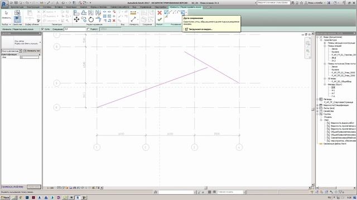The height and width of the screenshot is (200, 357).
Task: Cancel sketch mode with the red X
Action: pyautogui.click(x=160, y=13)
